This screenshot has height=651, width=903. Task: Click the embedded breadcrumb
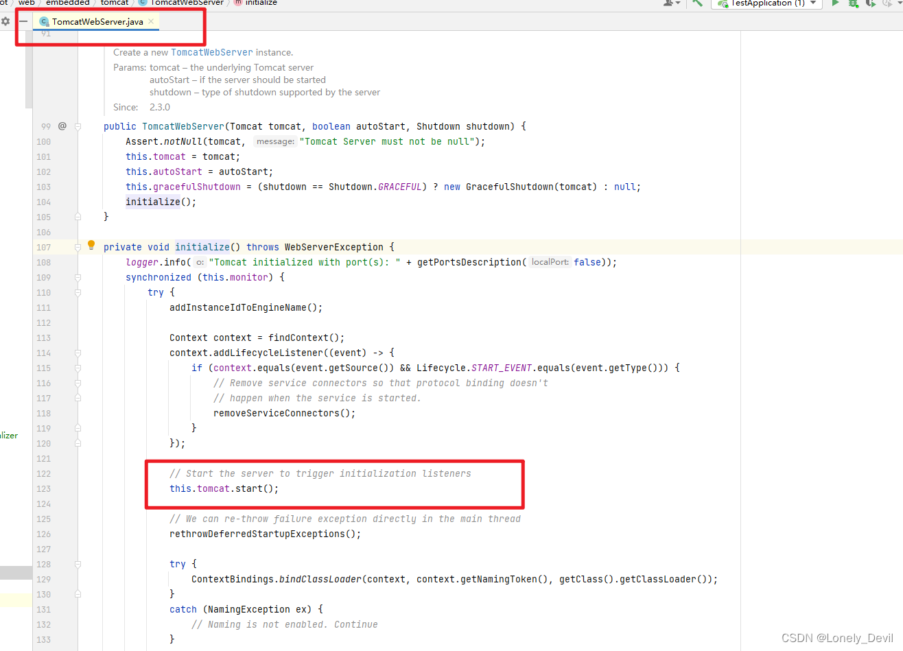click(x=67, y=3)
